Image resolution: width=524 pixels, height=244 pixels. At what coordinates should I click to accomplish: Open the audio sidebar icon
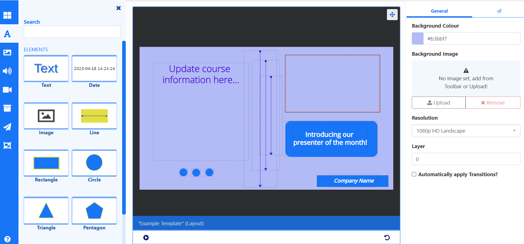7,71
